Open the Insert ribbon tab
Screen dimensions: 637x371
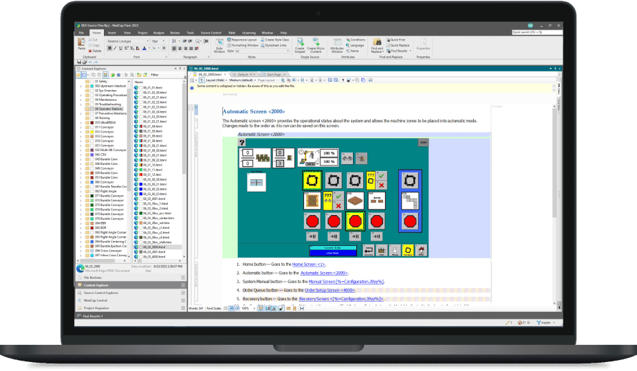point(111,32)
